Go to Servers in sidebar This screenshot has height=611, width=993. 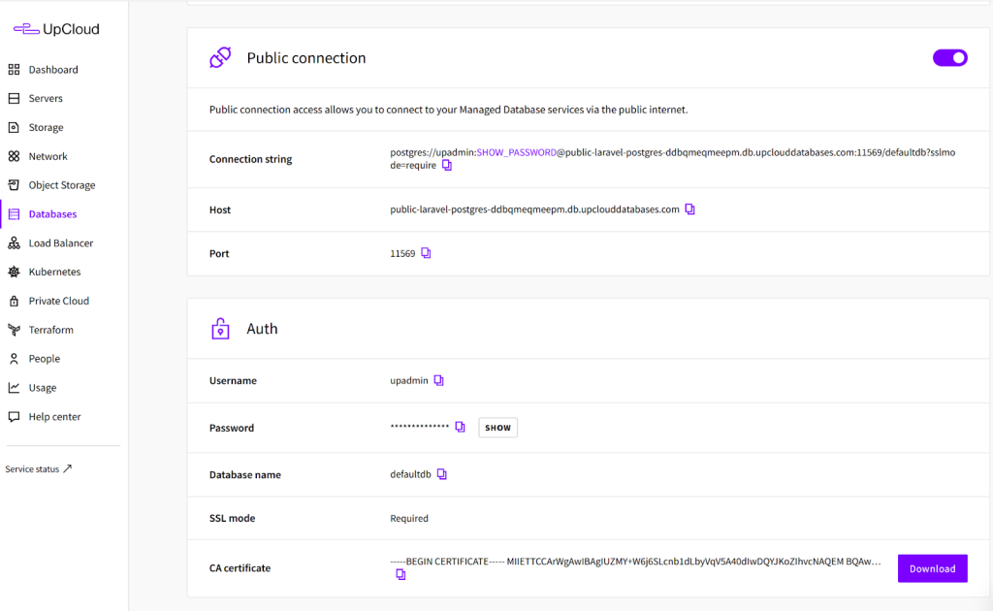click(x=45, y=99)
